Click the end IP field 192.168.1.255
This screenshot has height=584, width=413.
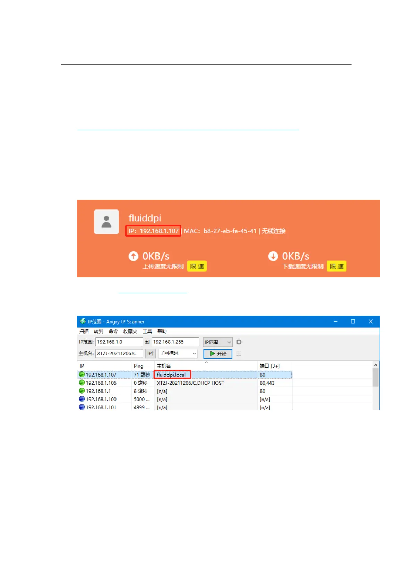pos(175,342)
